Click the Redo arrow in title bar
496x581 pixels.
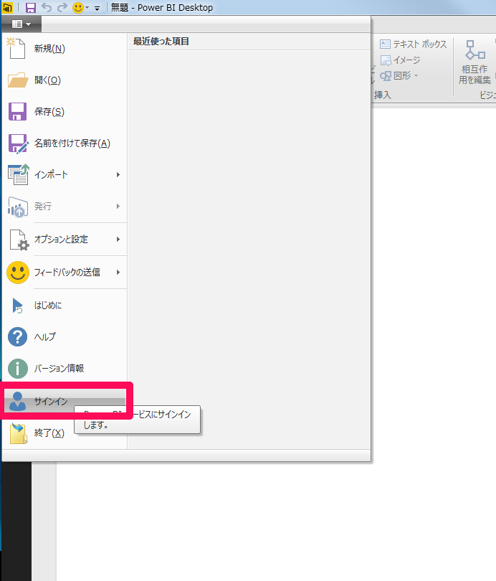click(62, 7)
